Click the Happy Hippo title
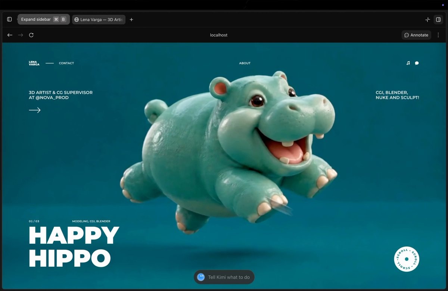This screenshot has width=448, height=291. [74, 246]
